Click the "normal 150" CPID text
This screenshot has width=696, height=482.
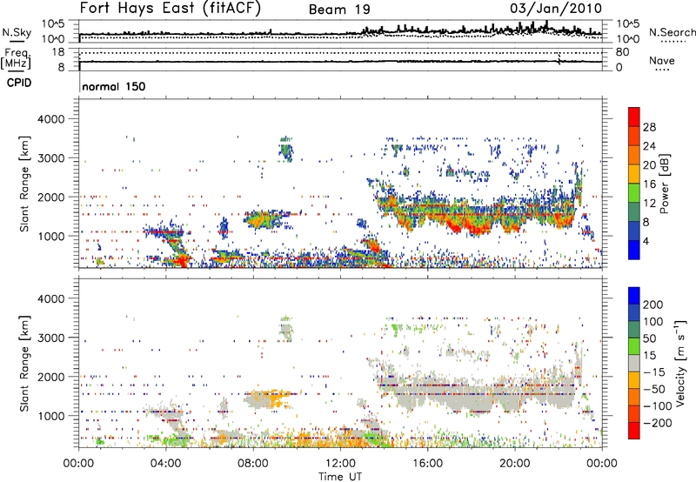[114, 86]
